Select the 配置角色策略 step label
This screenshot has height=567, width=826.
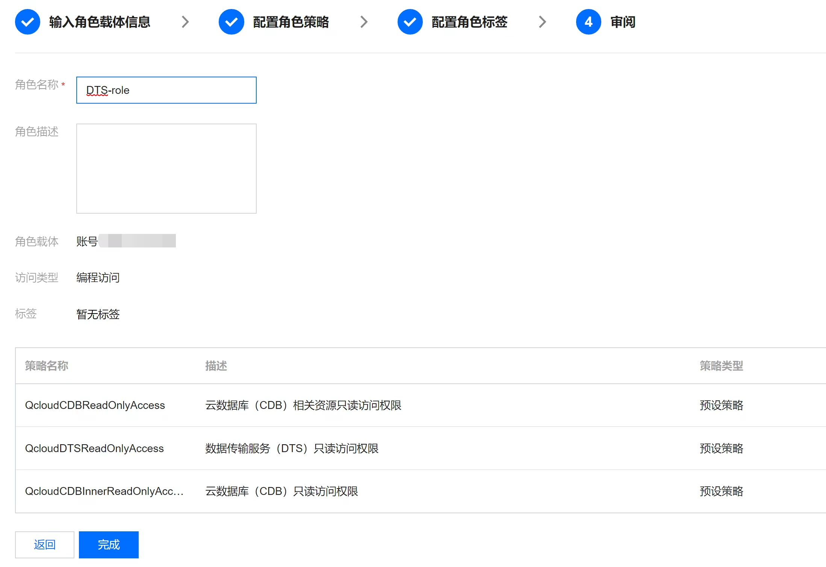pos(291,22)
